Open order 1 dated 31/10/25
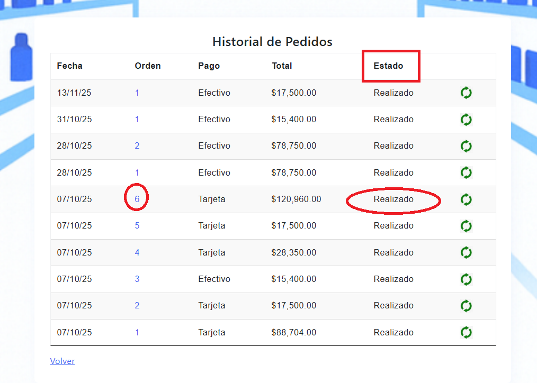This screenshot has width=537, height=383. 137,120
